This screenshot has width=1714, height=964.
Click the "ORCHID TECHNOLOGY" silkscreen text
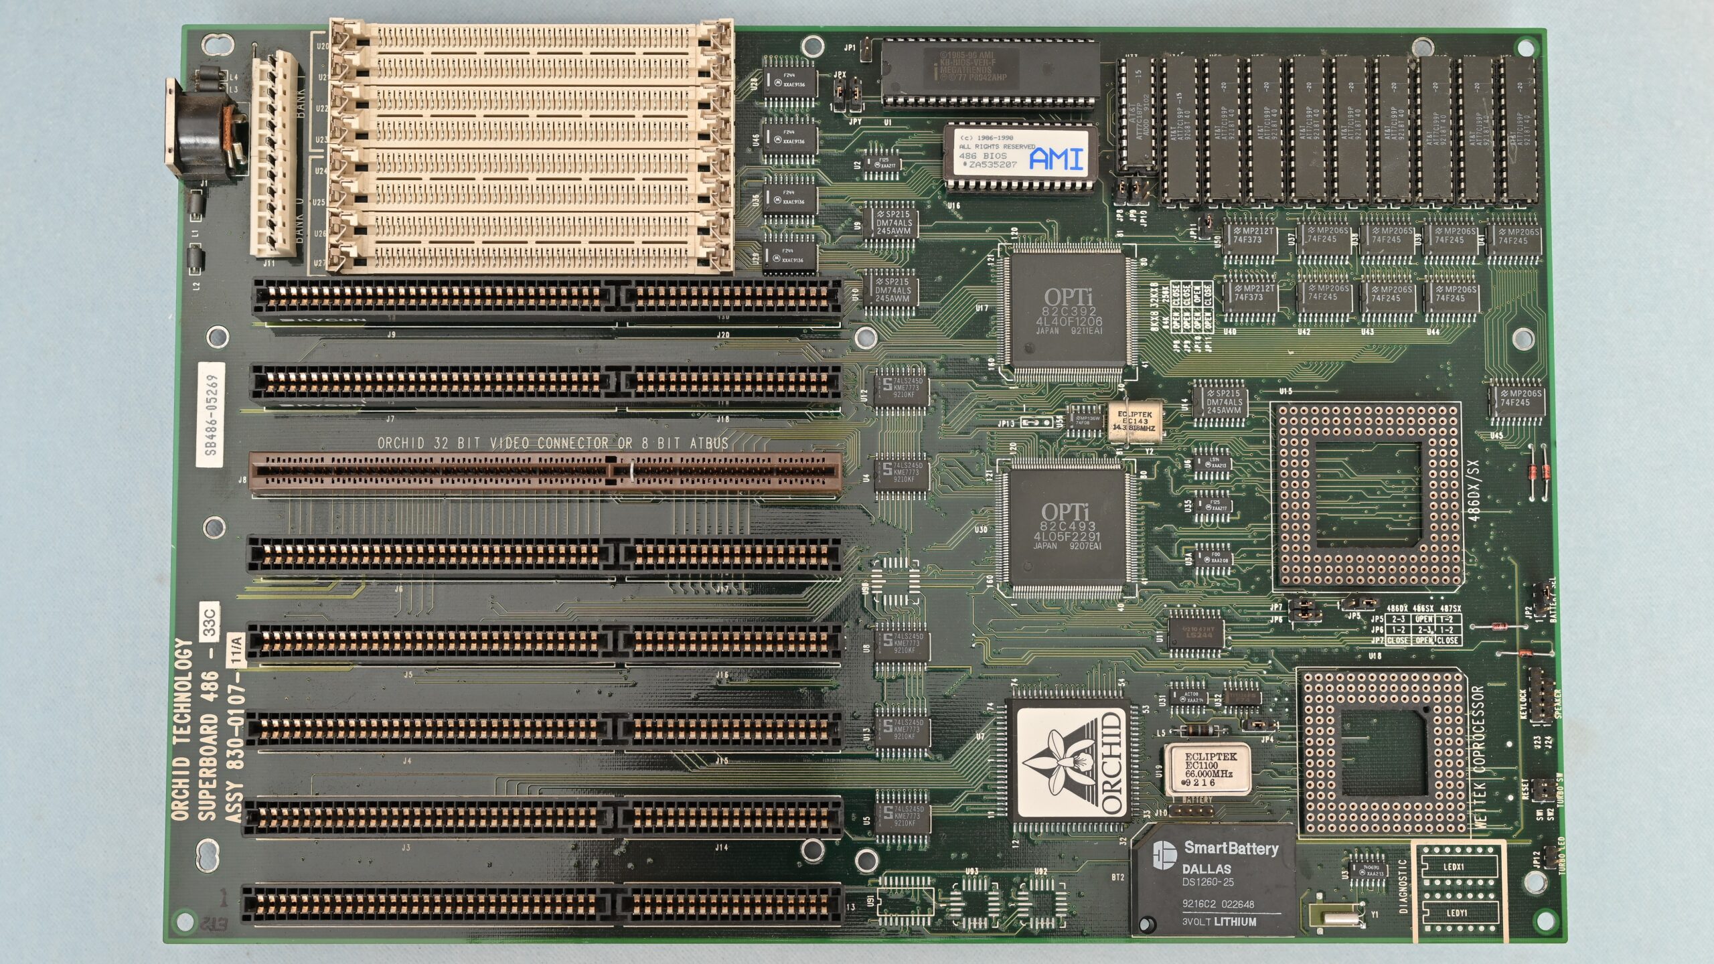click(x=181, y=730)
